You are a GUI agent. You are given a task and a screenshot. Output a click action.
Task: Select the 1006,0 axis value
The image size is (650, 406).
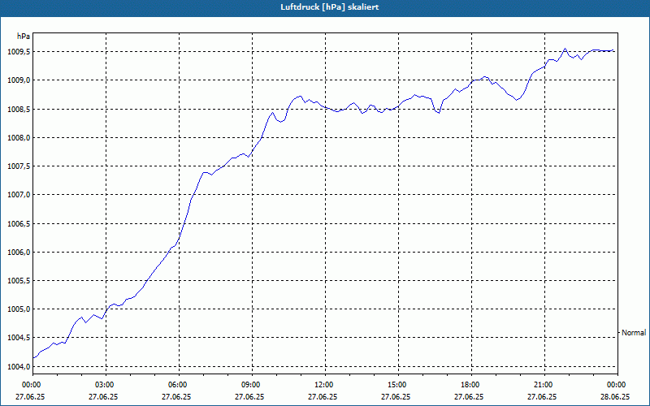point(19,253)
